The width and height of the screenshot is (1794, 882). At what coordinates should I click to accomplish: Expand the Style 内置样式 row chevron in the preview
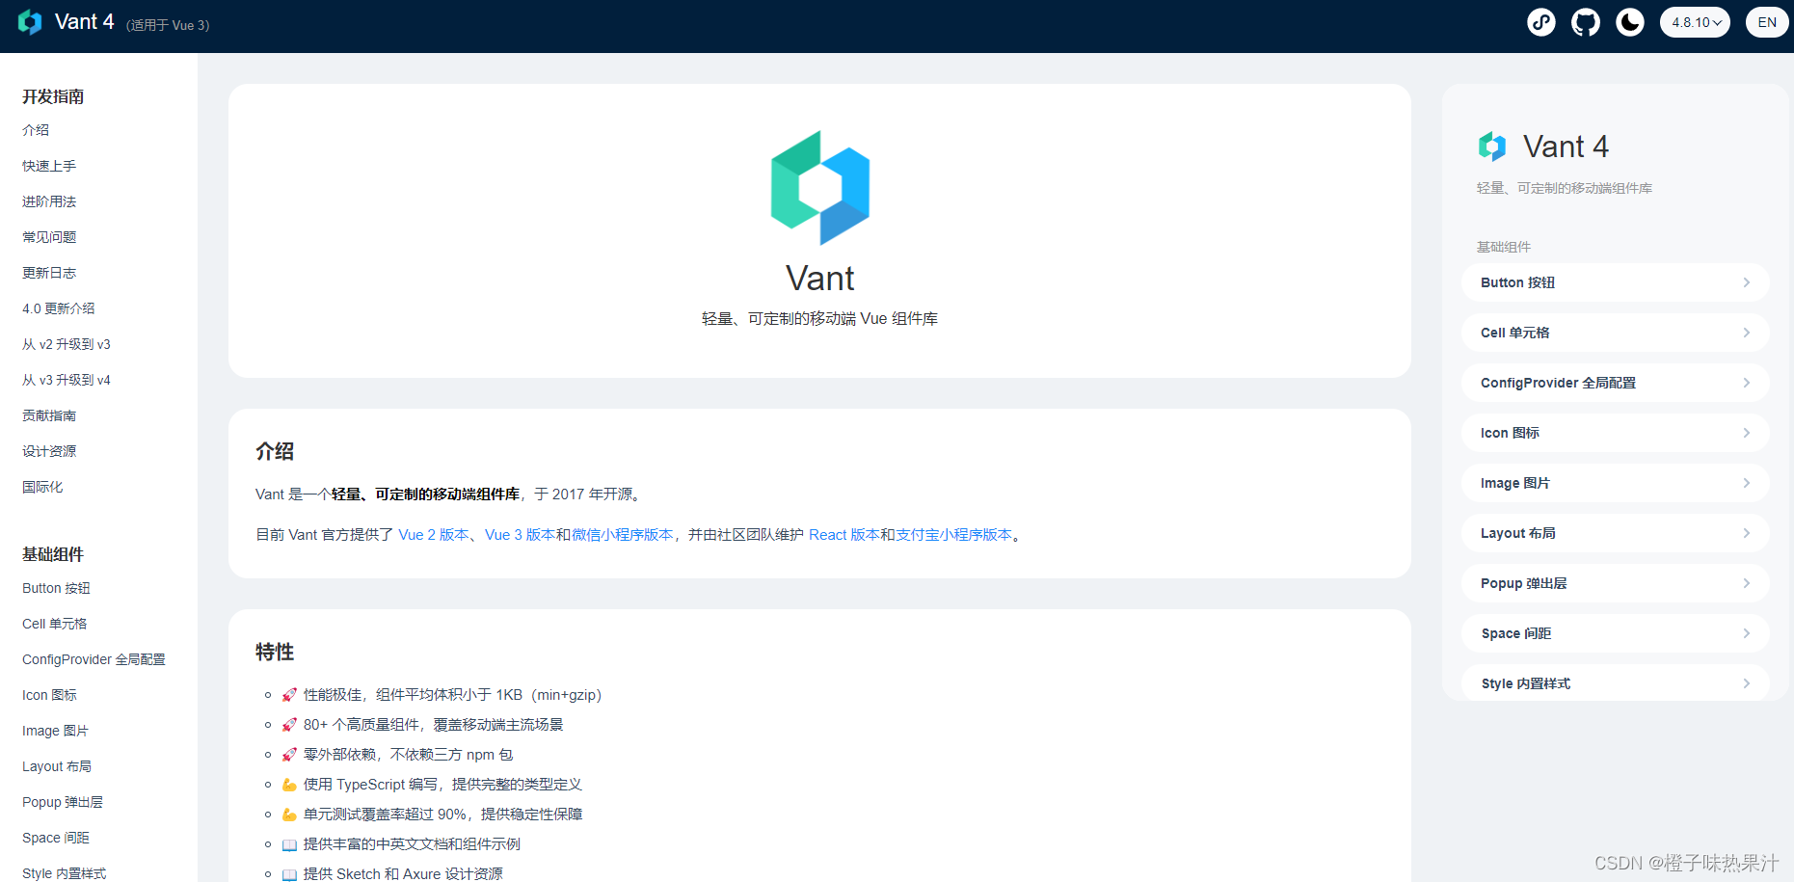pos(1746,683)
